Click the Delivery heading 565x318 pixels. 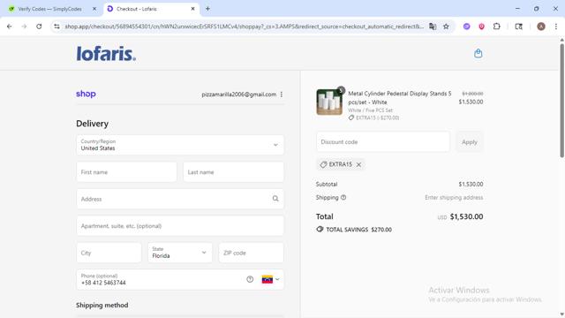[x=92, y=124]
